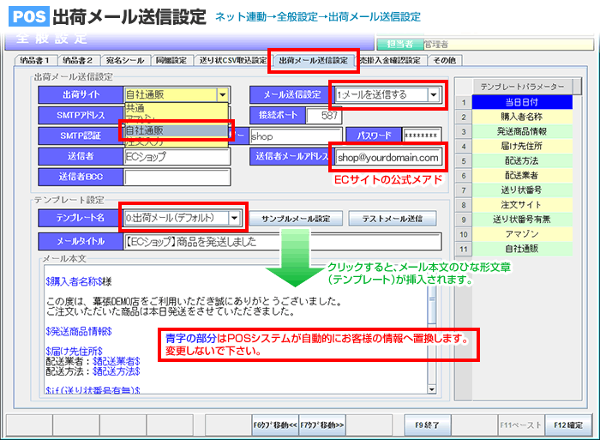Select the 当日日付 template parameter
Screen dimensions: 600x446
pyautogui.click(x=522, y=102)
